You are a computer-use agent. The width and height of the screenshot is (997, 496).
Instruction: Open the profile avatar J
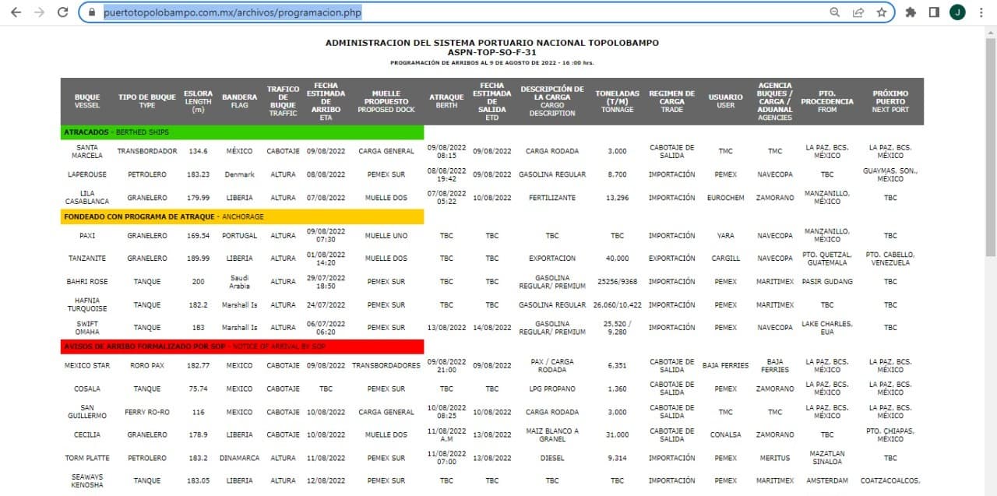click(x=957, y=12)
